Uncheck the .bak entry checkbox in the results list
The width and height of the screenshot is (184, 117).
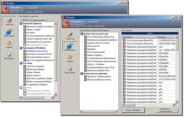coord(124,83)
